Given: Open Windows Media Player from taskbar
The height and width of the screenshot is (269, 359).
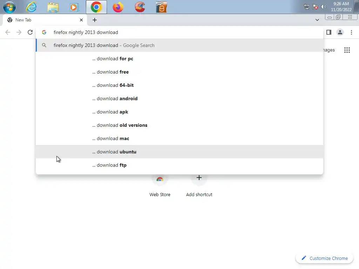Looking at the screenshot, I should point(74,7).
